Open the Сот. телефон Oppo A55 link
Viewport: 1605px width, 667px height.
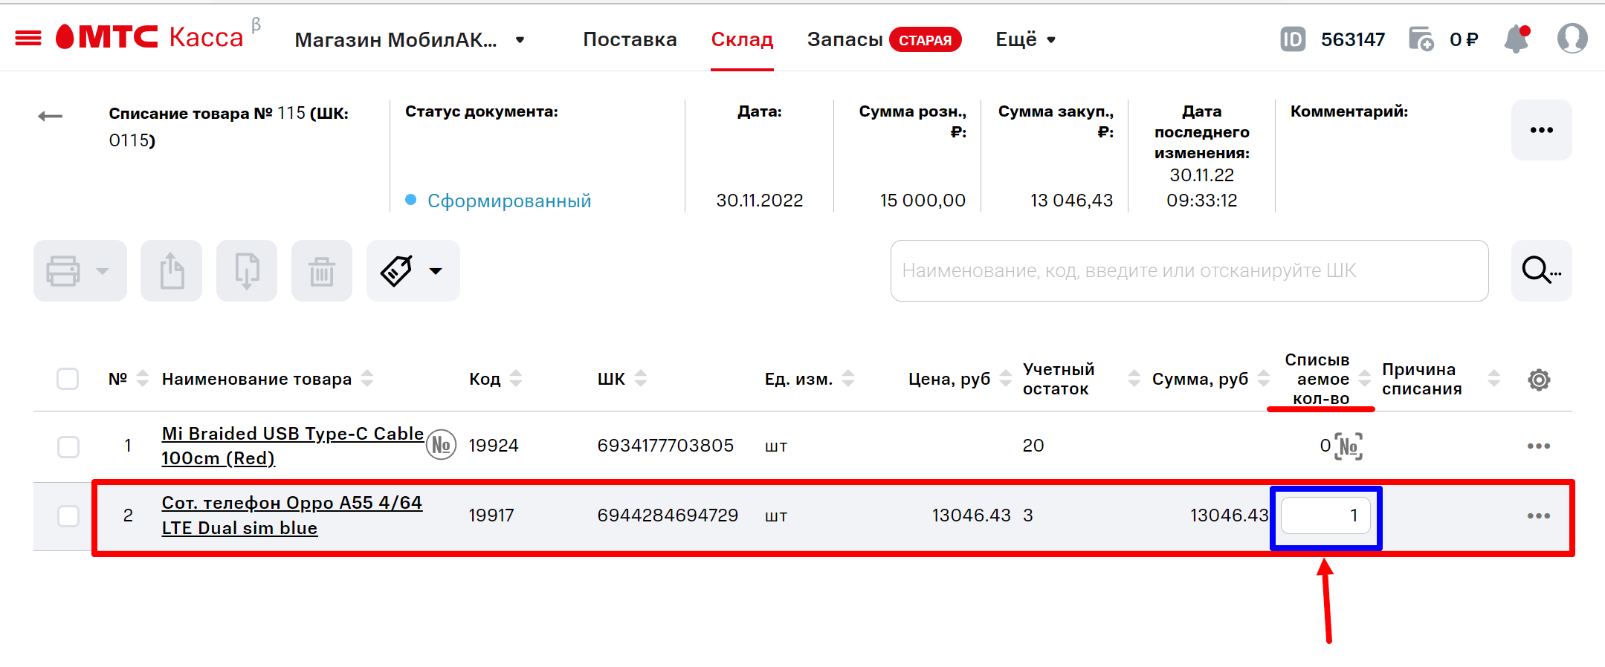[292, 515]
